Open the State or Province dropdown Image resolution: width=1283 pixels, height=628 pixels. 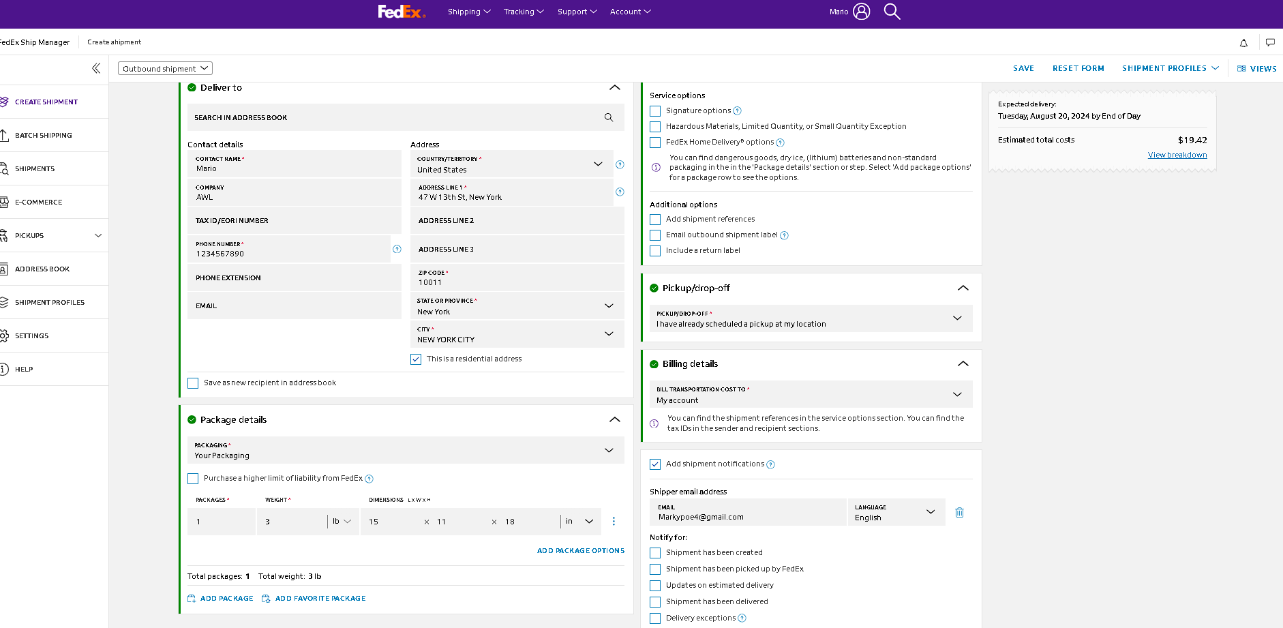coord(517,305)
